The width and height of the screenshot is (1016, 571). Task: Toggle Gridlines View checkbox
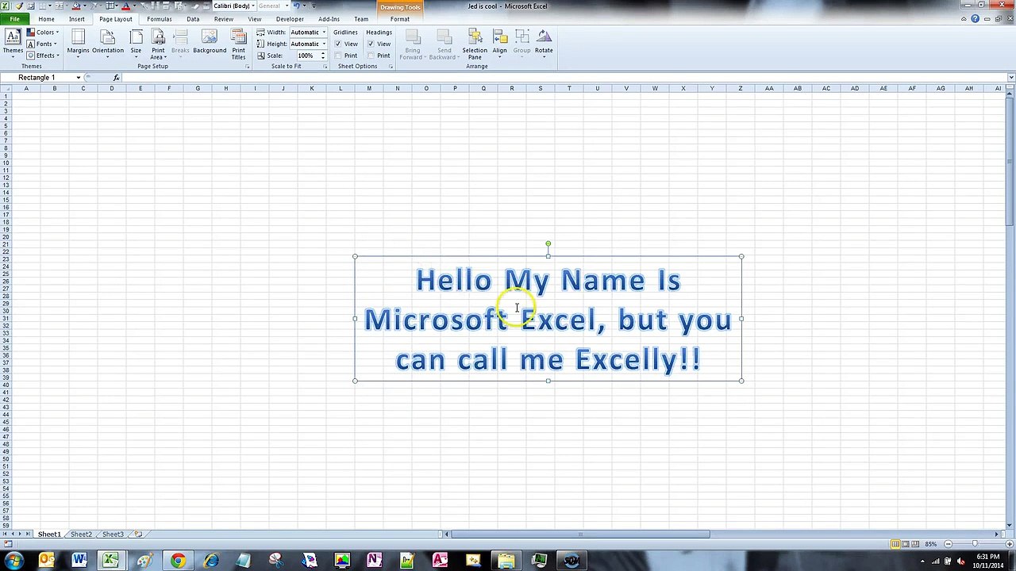[338, 44]
